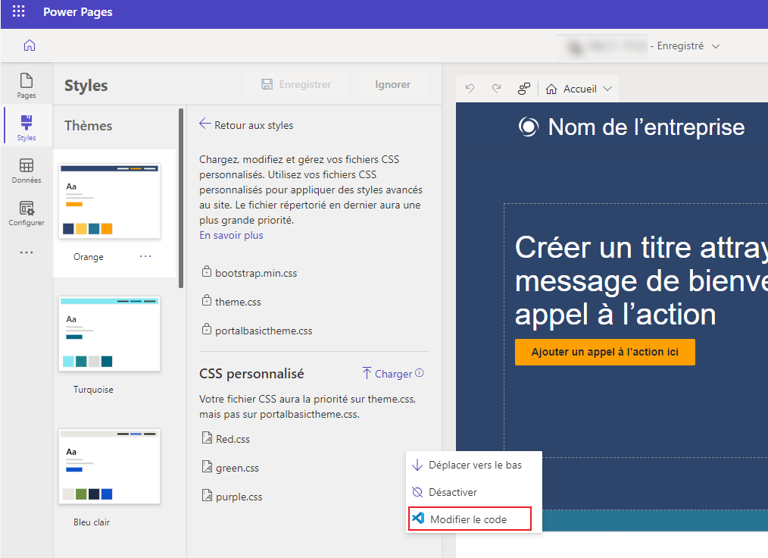This screenshot has height=558, width=768.
Task: Expand the Accueil page dropdown
Action: (606, 88)
